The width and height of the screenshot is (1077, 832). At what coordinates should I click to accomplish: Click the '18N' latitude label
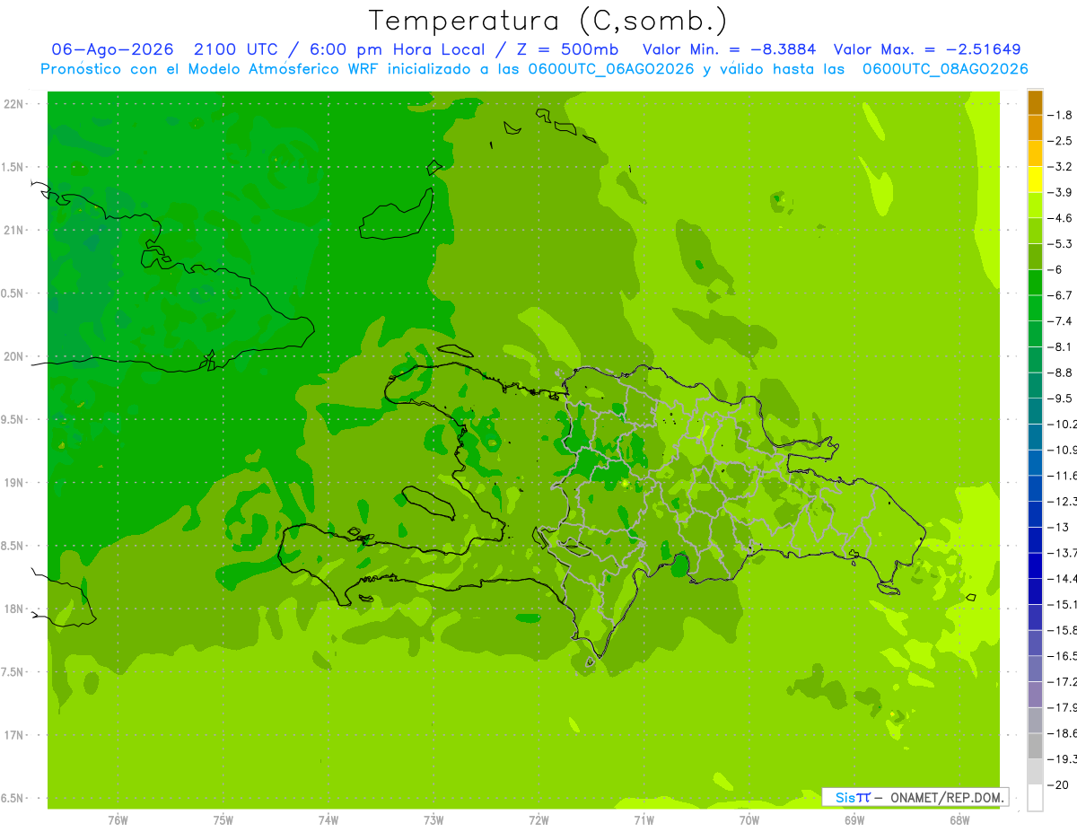13,609
